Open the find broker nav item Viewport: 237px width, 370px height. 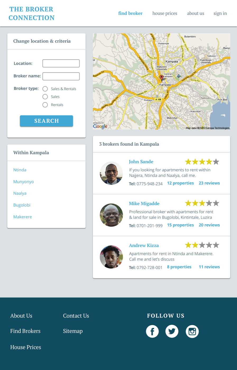point(130,13)
